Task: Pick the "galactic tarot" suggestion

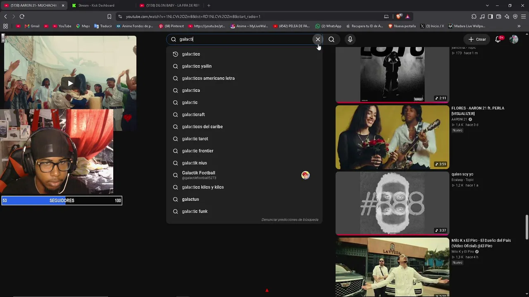Action: pos(244,139)
